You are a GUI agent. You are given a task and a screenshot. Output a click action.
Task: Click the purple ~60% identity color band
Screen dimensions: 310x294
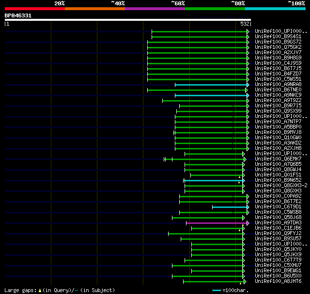pyautogui.click(x=155, y=9)
